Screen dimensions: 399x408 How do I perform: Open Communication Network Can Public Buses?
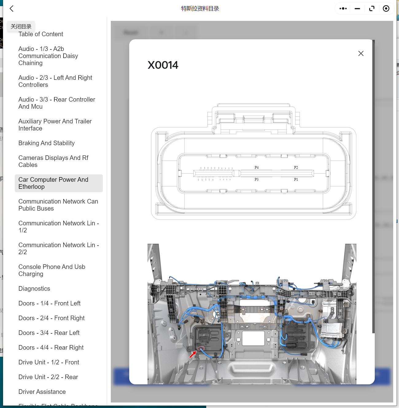click(58, 205)
